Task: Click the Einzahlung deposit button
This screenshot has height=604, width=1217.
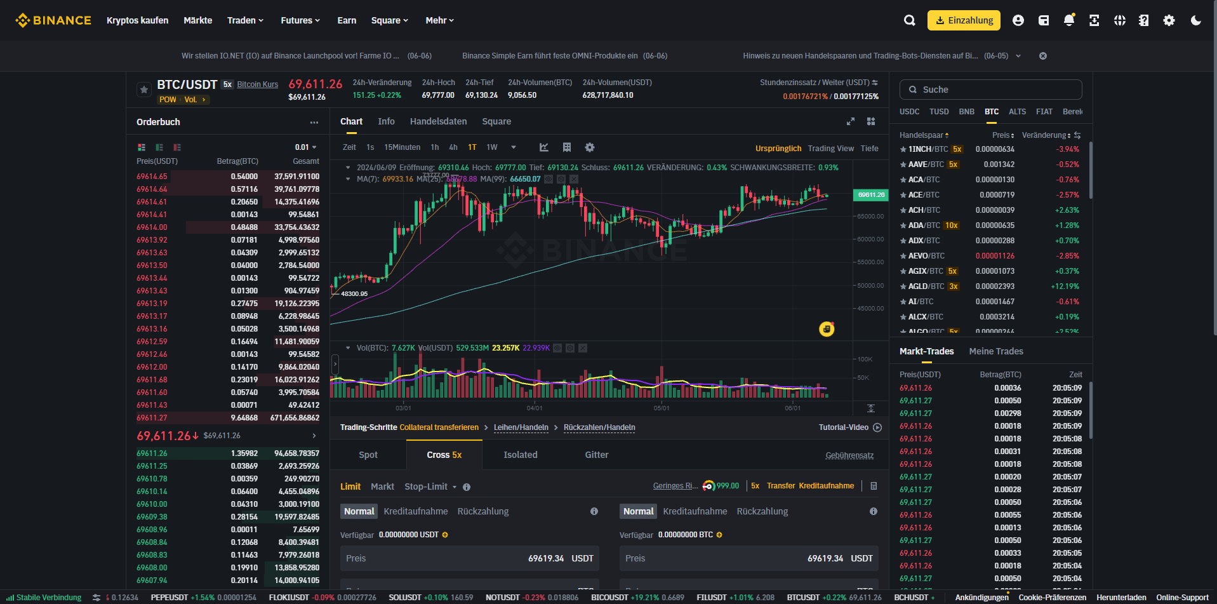Action: point(964,20)
